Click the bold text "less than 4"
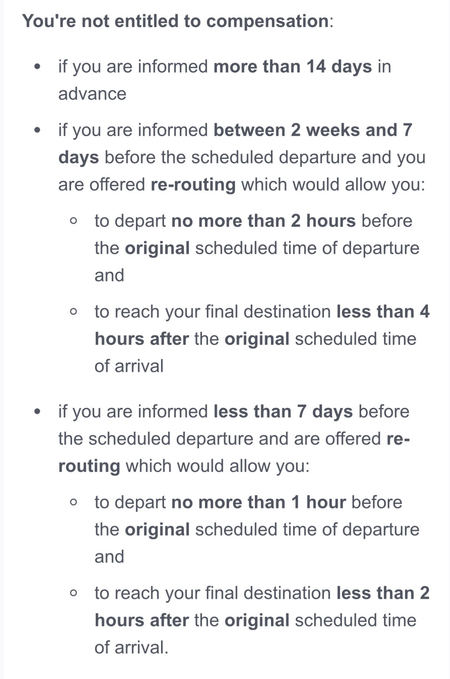 point(383,312)
